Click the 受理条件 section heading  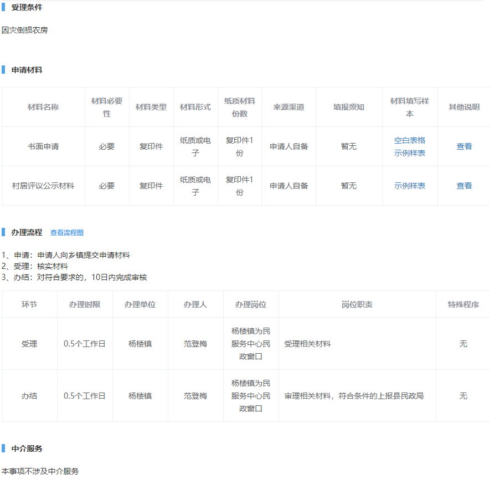point(27,8)
